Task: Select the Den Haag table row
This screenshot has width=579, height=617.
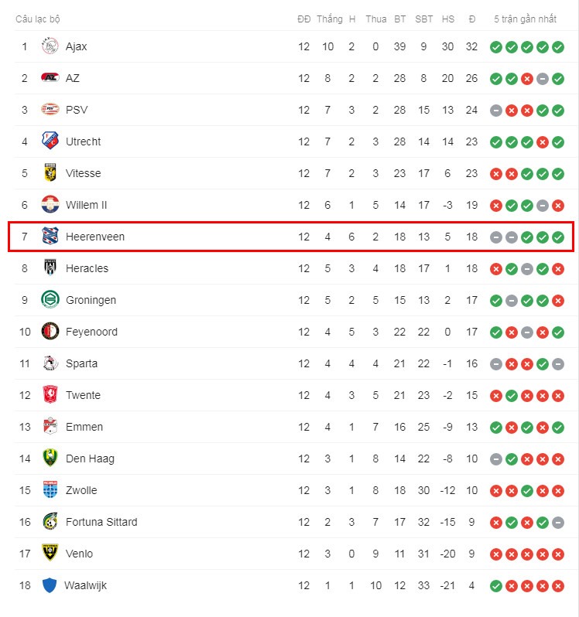Action: (293, 458)
